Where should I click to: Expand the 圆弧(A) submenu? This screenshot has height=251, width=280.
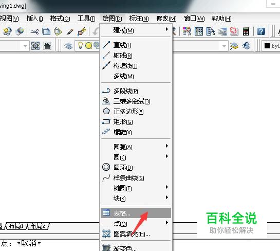click(x=136, y=147)
